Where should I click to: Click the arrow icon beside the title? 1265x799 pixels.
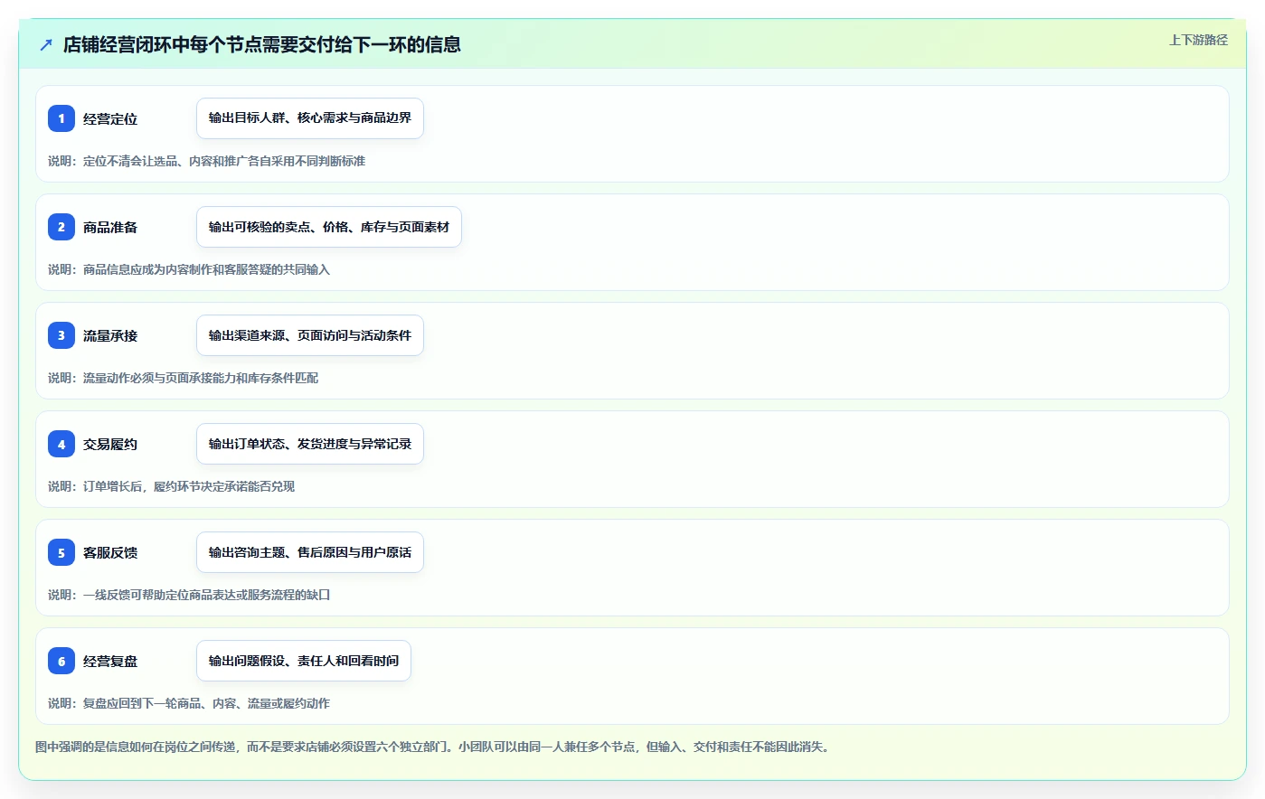click(x=46, y=44)
